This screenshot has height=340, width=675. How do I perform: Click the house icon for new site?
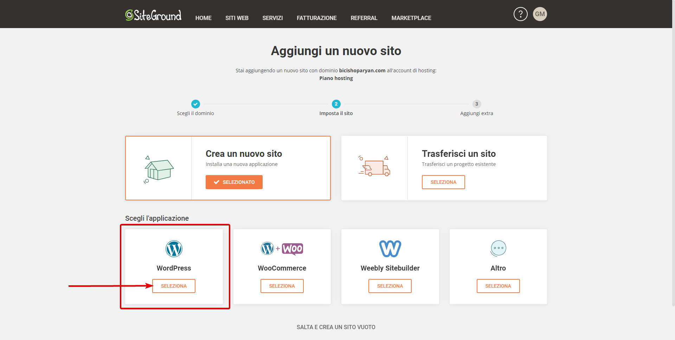click(x=159, y=169)
